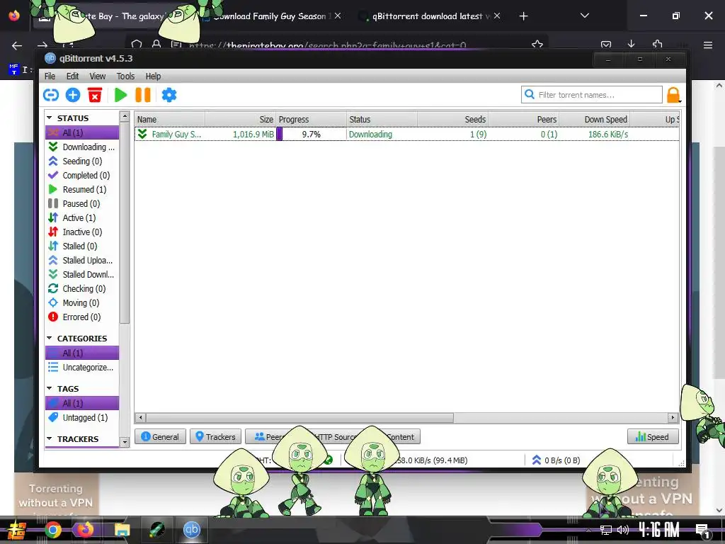Sort torrents by Peers column
Screen dimensions: 725x544
(523, 119)
